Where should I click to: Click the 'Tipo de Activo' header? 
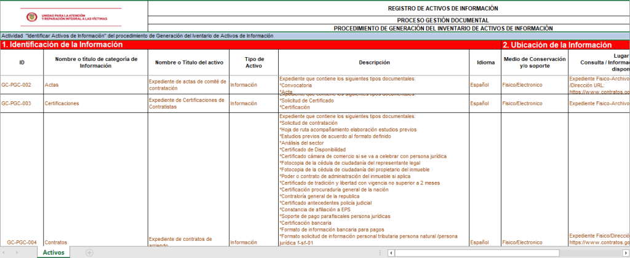[254, 63]
